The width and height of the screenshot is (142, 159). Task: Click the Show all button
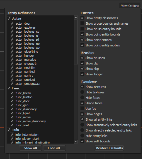pos(30,148)
